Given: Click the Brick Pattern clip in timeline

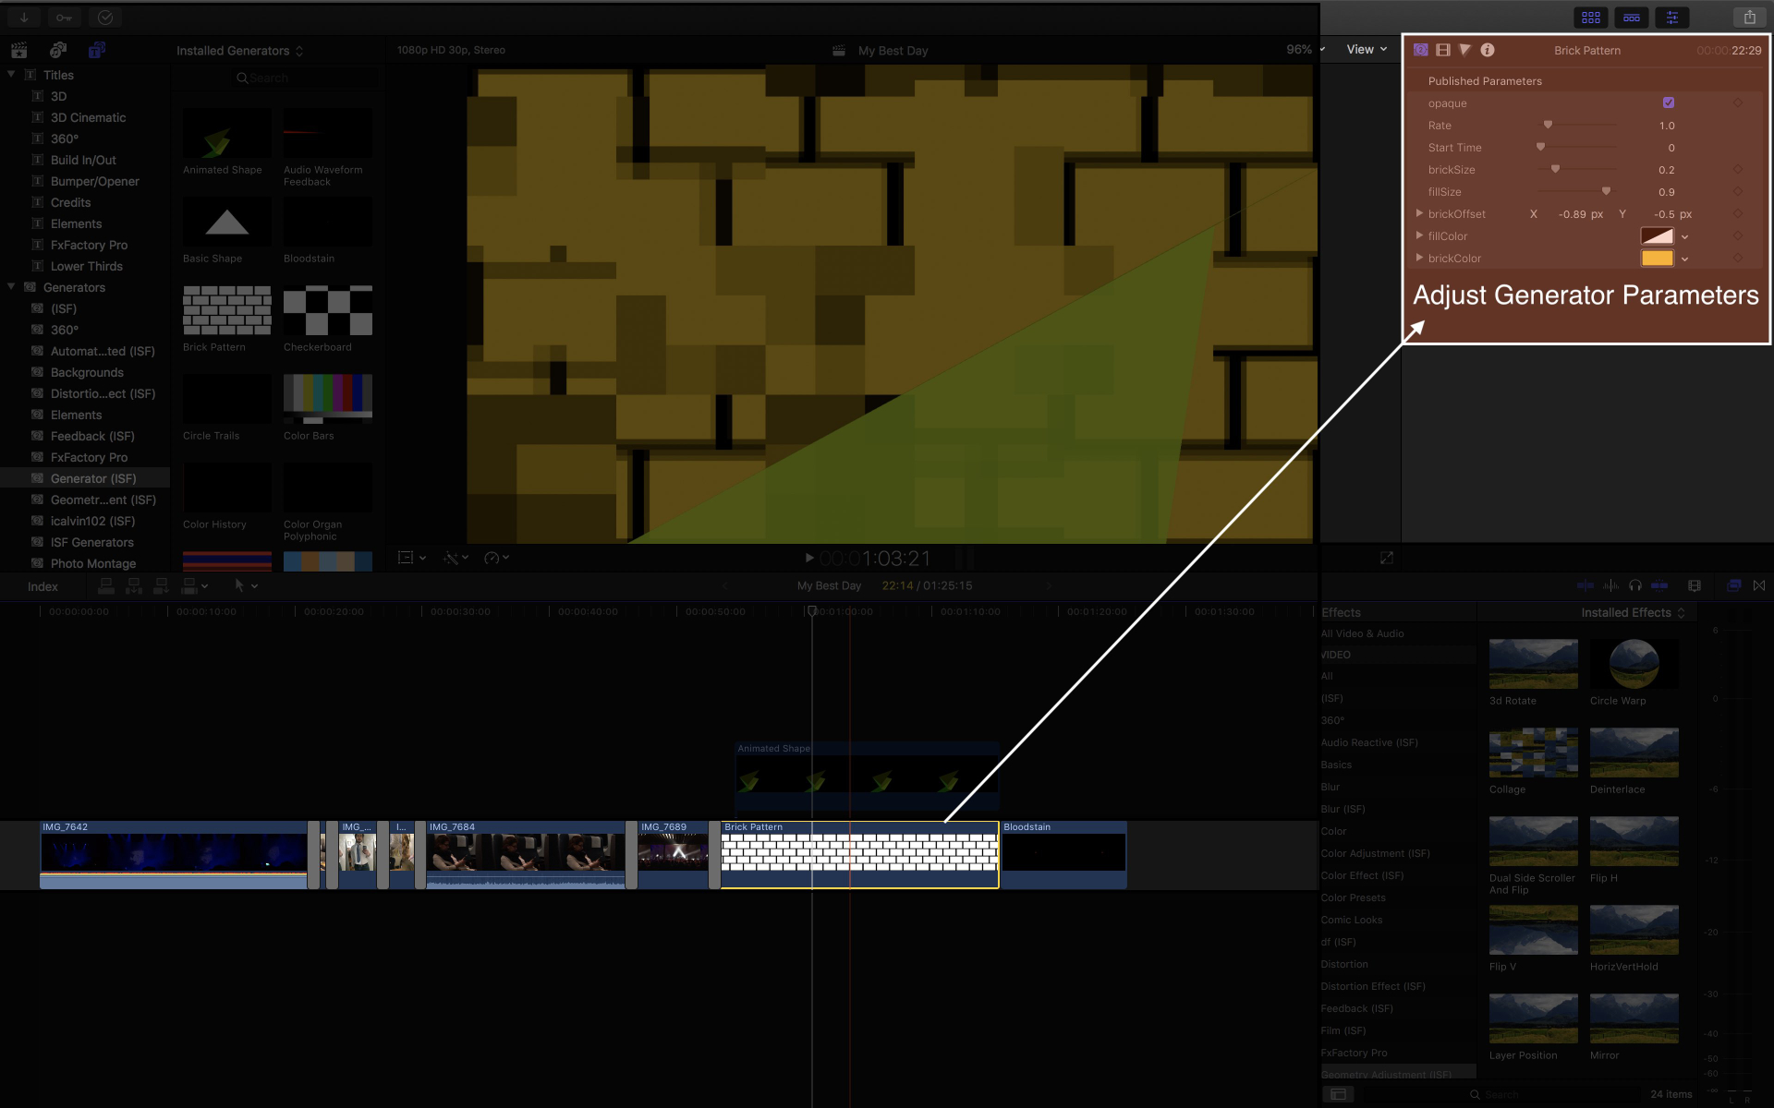Looking at the screenshot, I should coord(858,853).
